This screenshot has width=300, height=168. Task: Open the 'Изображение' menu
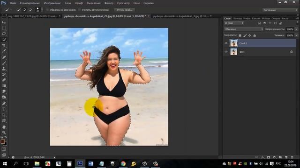tap(52, 3)
